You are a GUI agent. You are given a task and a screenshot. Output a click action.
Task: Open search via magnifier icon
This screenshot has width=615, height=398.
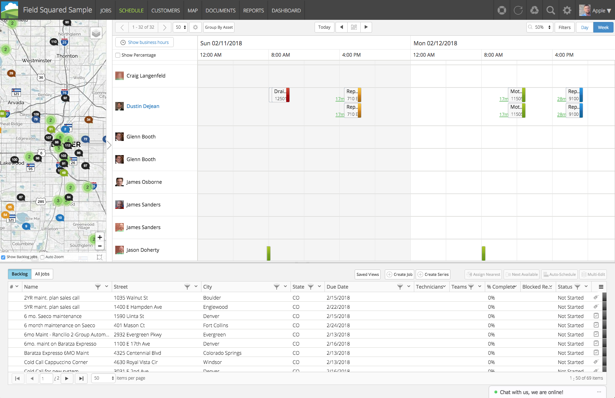(x=551, y=10)
